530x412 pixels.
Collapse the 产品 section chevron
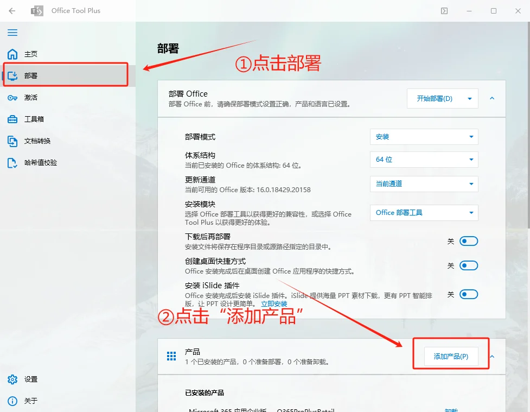[492, 357]
